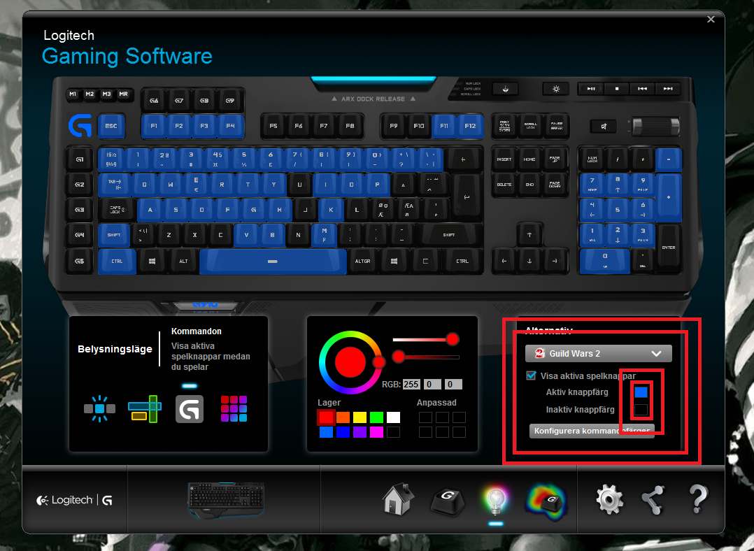Click the backlight brightness key
Viewport: 754px width, 551px height.
click(556, 89)
